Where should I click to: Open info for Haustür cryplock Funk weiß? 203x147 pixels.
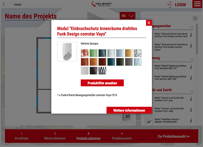pyautogui.click(x=191, y=110)
